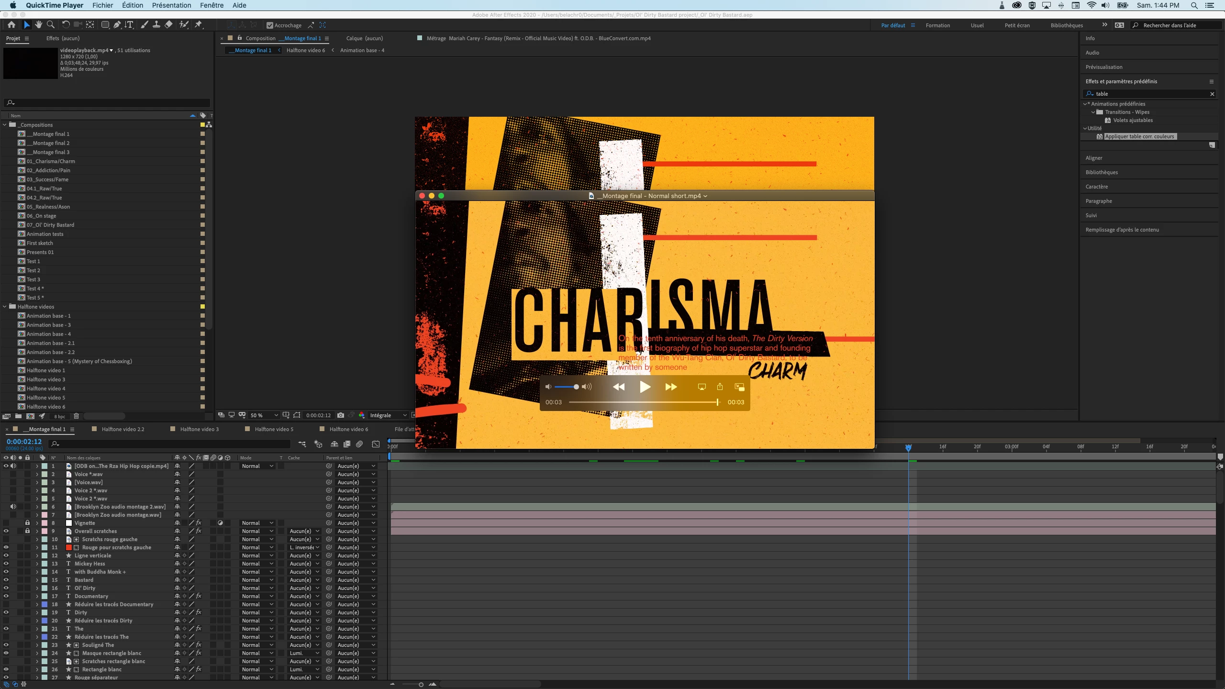Open blend mode dropdown for Vignette layer
This screenshot has height=689, width=1225.
257,523
